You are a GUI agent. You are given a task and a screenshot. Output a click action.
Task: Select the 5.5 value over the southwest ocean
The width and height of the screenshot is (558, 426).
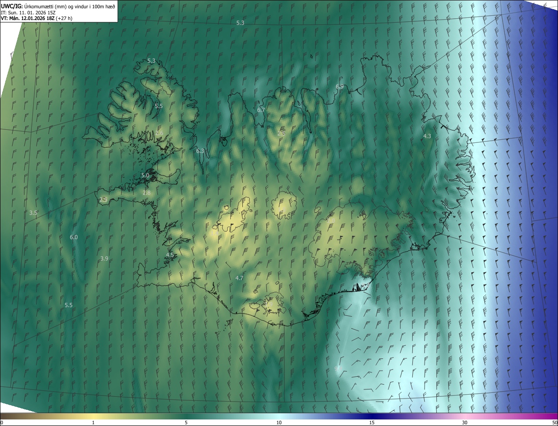tap(68, 305)
